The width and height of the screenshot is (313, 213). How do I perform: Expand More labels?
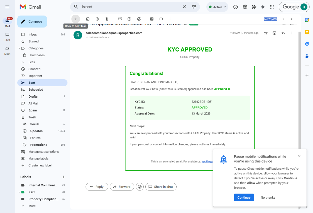click(32, 206)
